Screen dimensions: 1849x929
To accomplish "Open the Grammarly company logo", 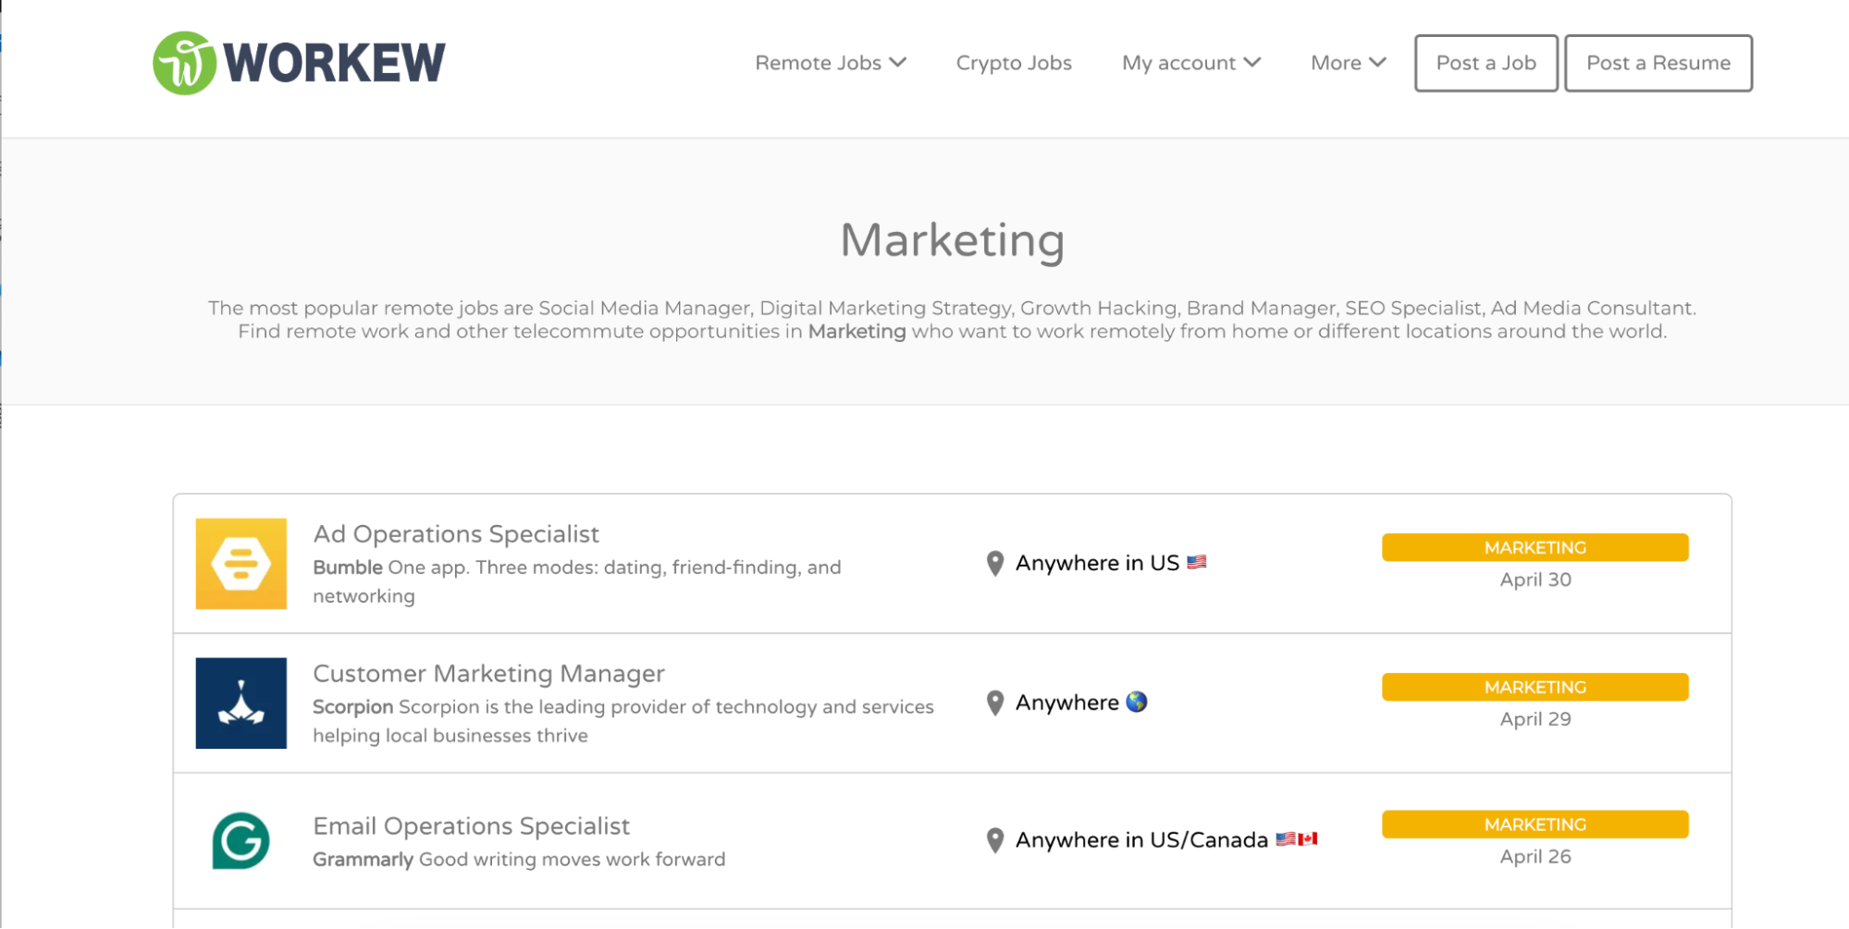I will (x=241, y=840).
